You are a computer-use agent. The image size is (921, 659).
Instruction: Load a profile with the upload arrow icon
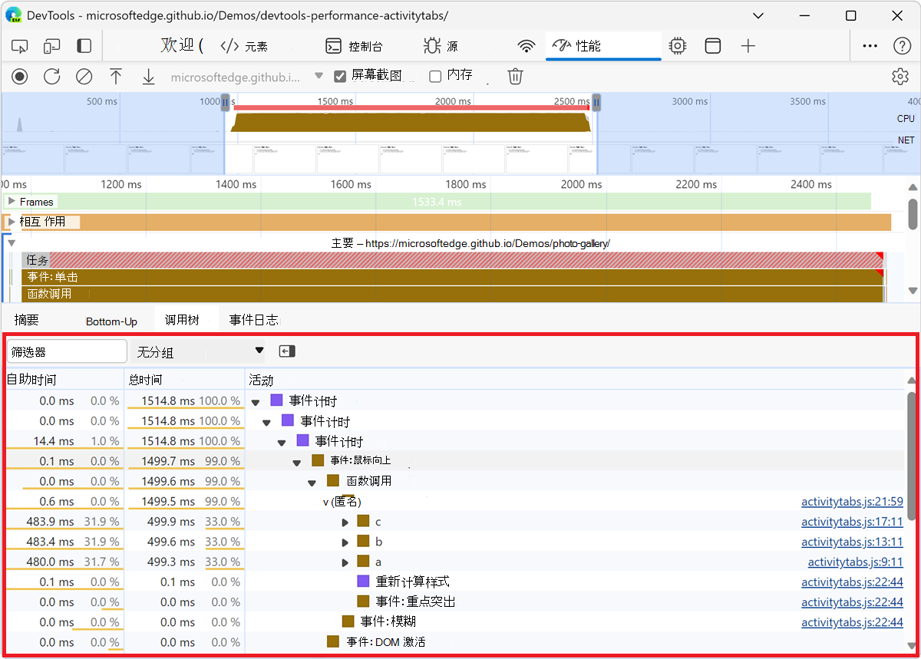coord(116,76)
